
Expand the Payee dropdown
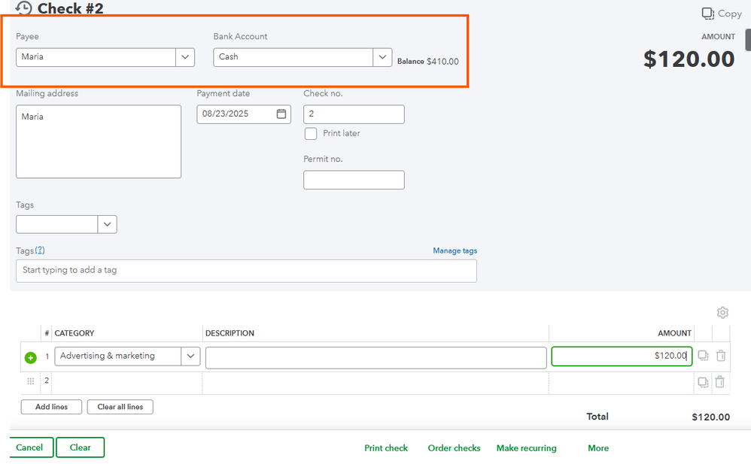pos(185,57)
